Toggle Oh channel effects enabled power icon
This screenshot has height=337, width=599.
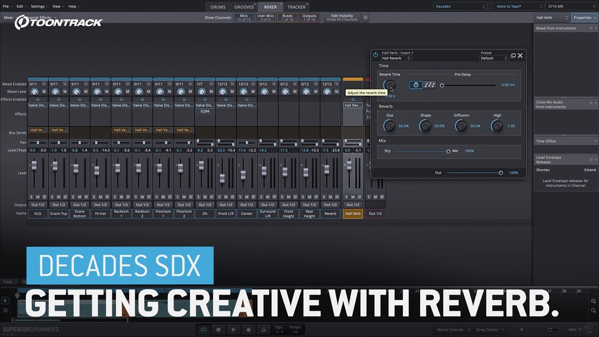pos(205,99)
